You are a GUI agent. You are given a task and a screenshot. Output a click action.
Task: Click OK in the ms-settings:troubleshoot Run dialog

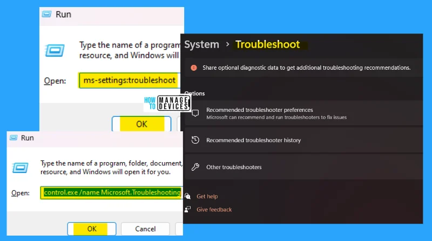141,124
